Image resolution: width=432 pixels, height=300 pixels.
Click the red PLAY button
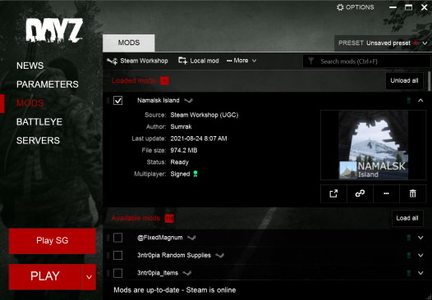tap(45, 276)
